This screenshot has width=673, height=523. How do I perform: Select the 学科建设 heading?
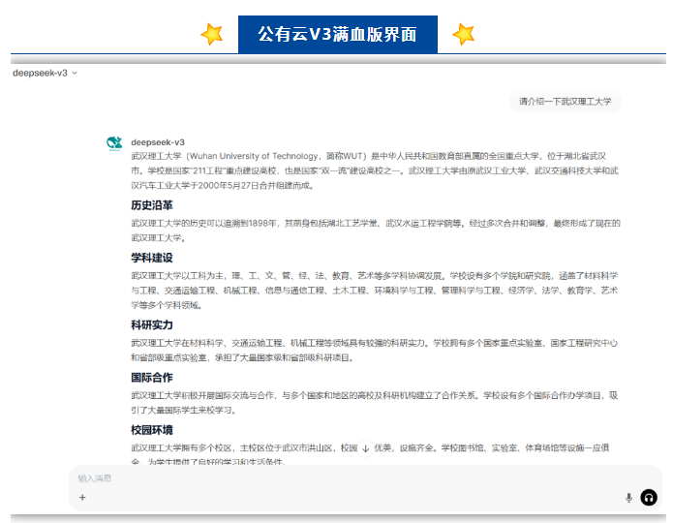pyautogui.click(x=152, y=258)
